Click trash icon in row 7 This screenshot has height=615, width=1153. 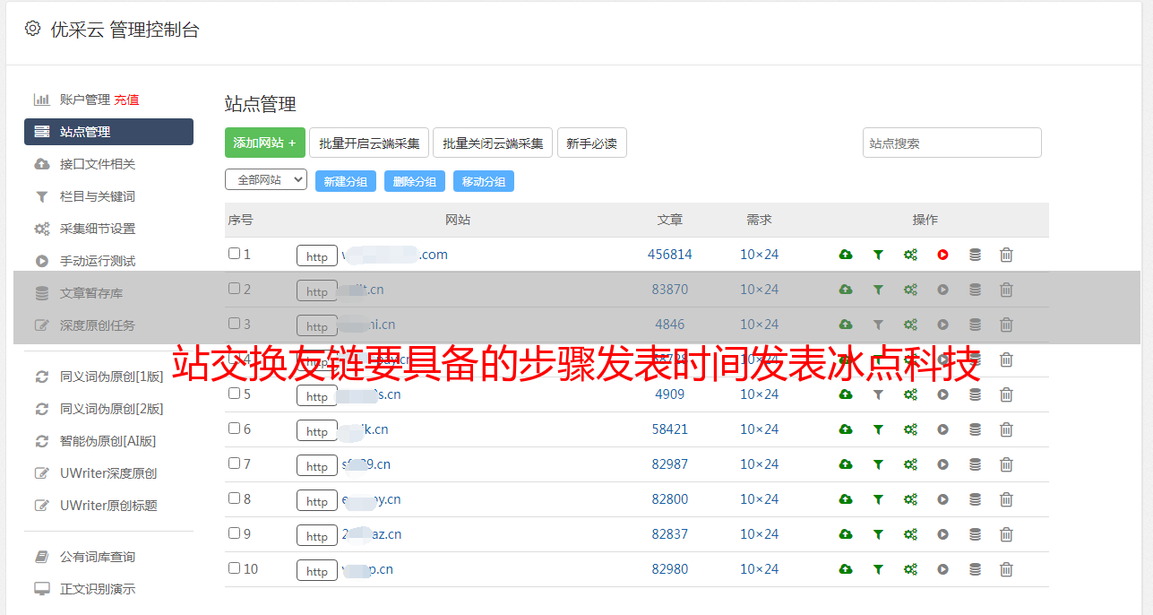[1006, 464]
